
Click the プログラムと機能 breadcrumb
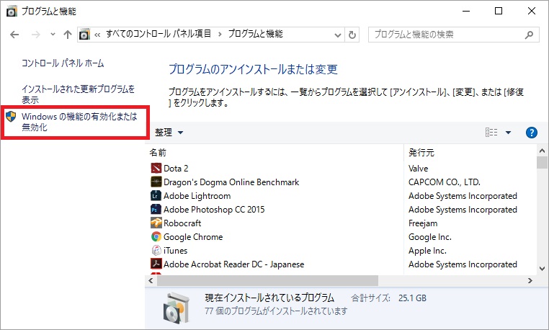[255, 34]
